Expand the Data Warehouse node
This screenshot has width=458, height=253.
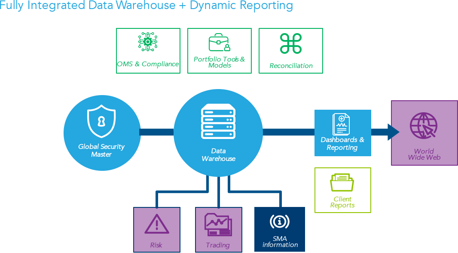coord(219,133)
